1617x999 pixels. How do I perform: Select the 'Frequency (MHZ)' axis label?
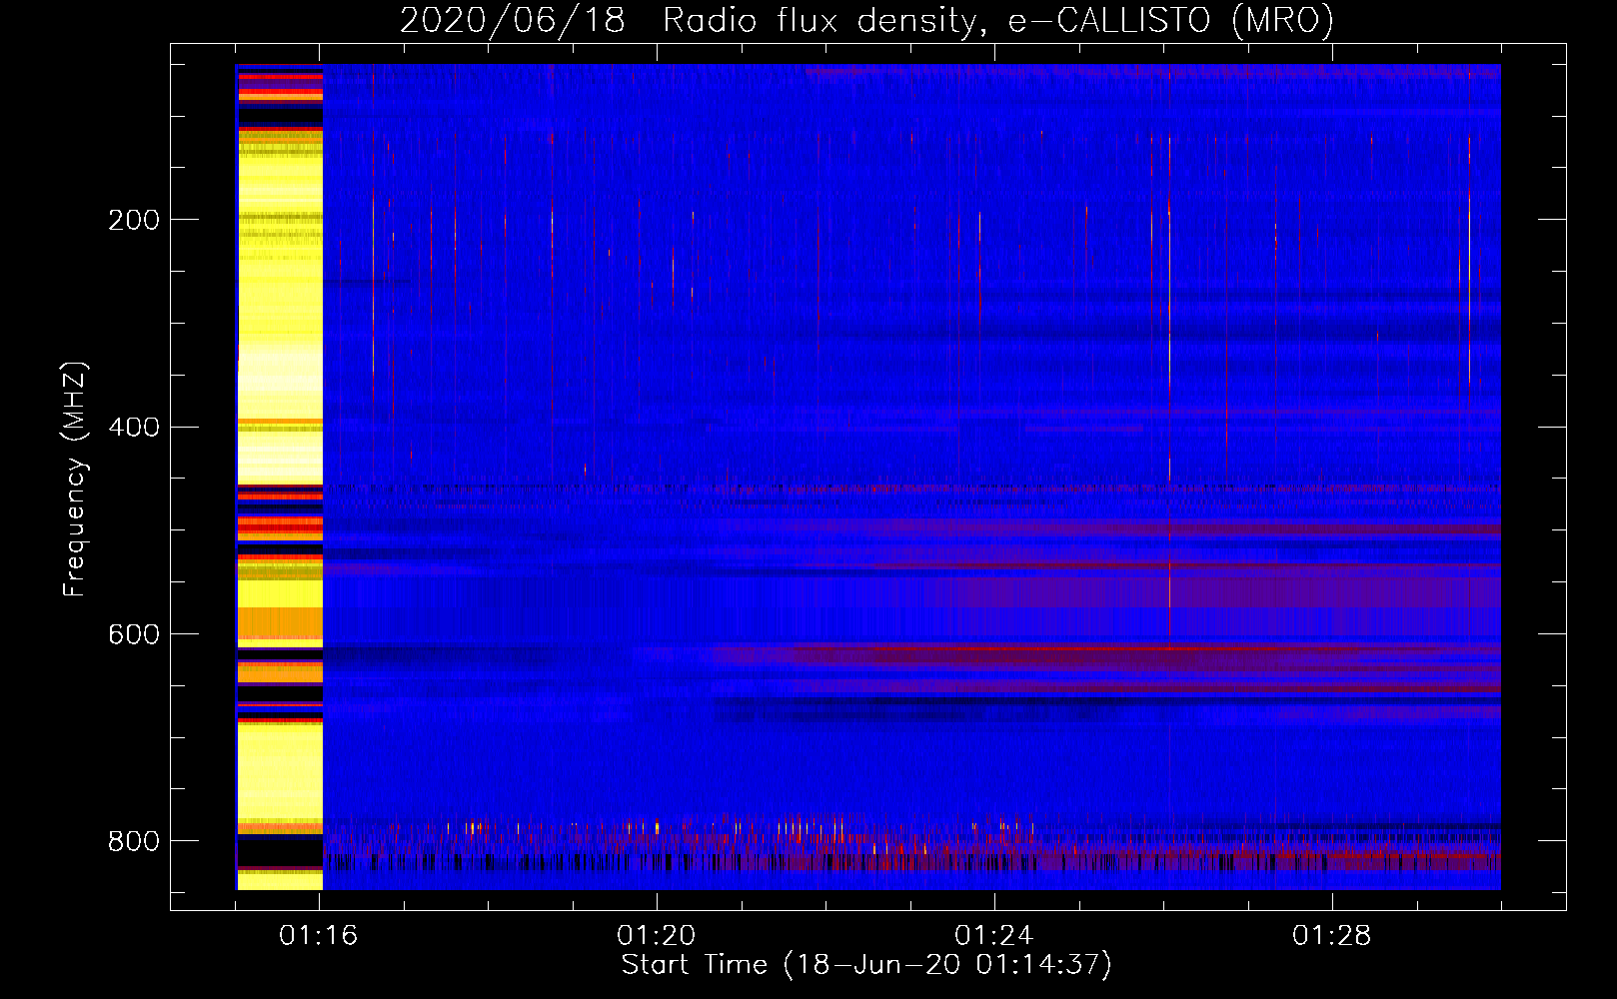tap(75, 480)
